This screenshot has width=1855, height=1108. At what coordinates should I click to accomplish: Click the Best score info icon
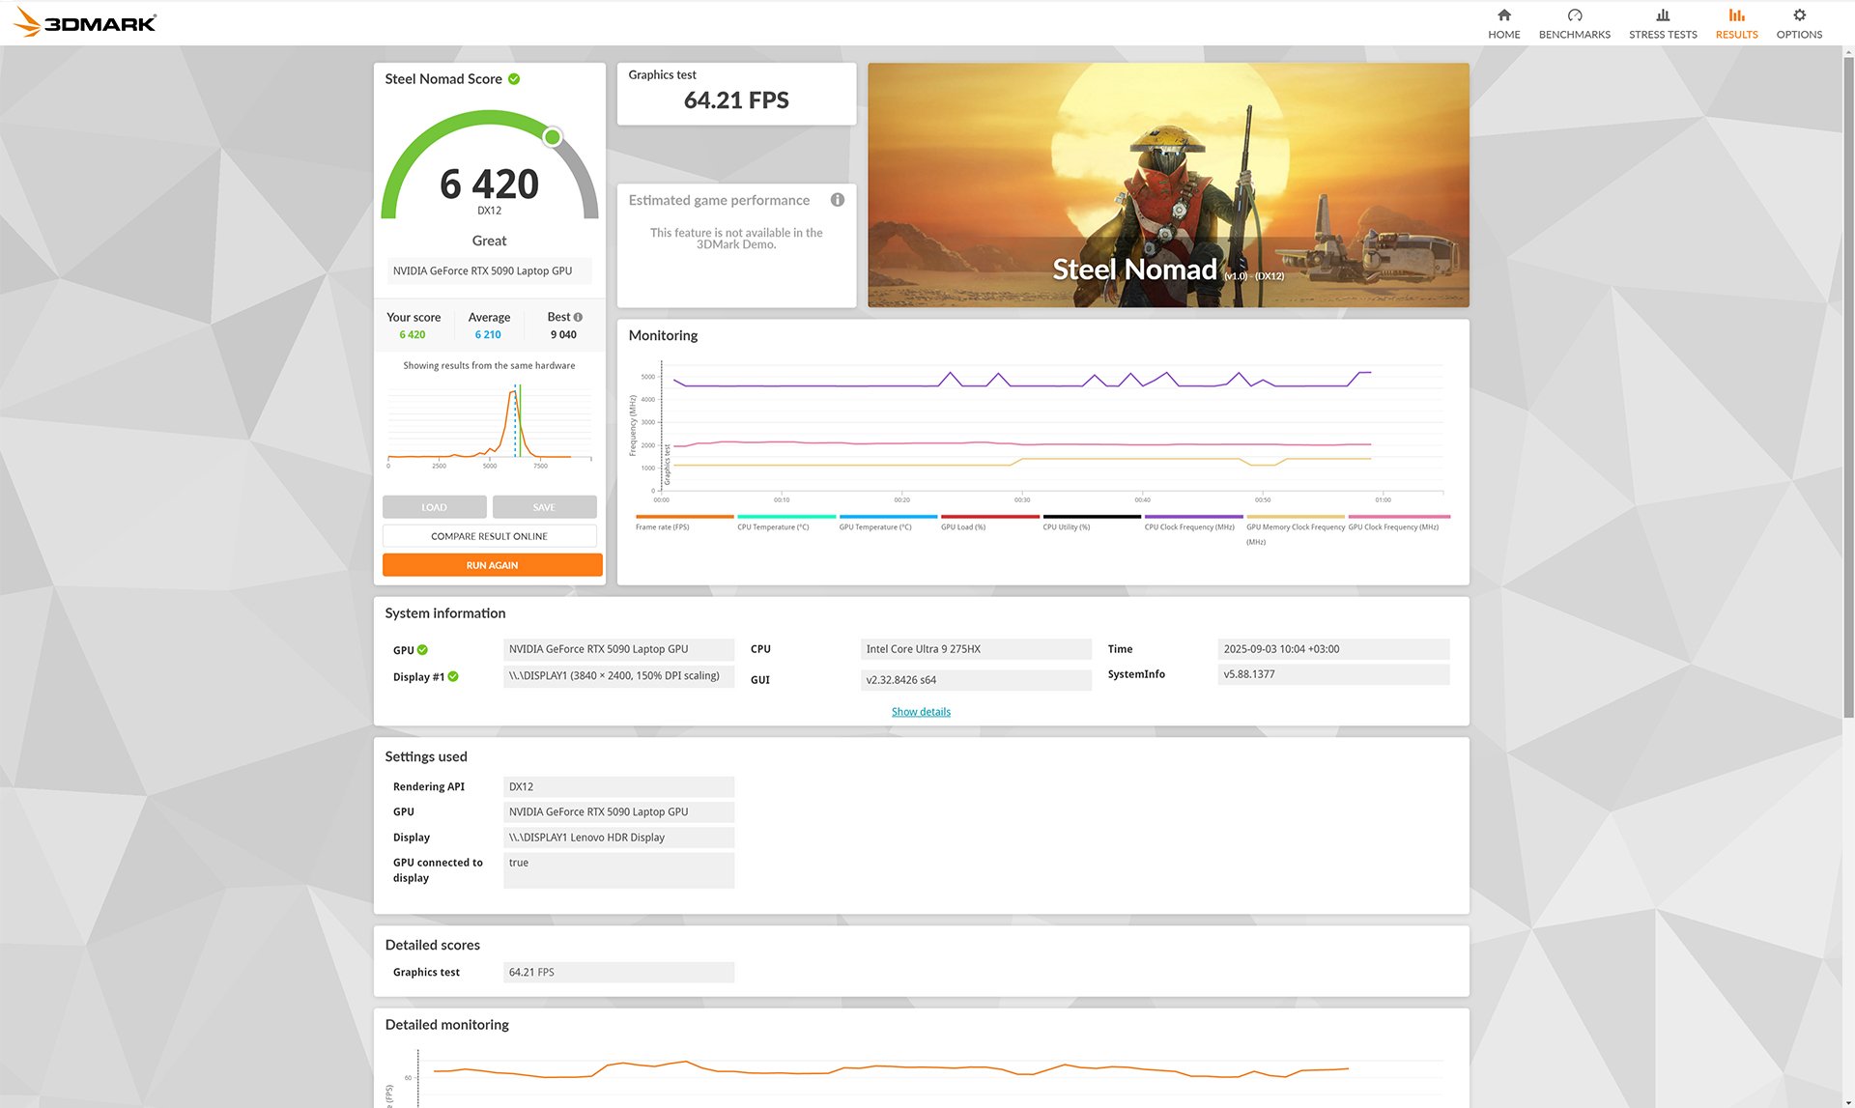(578, 317)
